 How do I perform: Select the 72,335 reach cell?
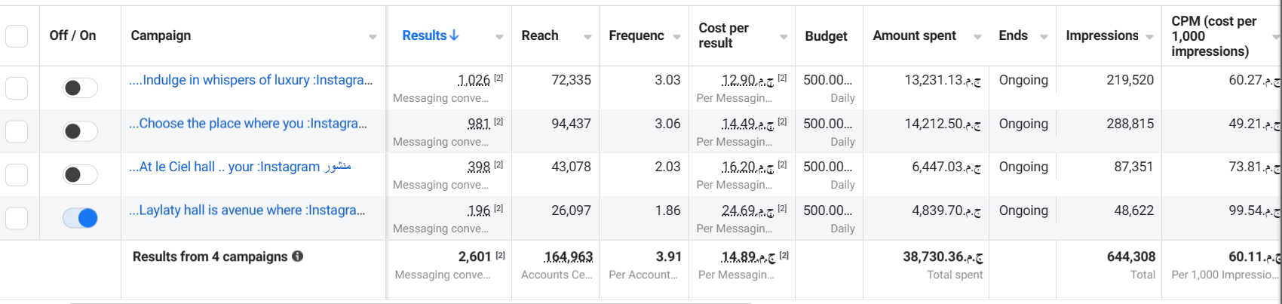(571, 80)
